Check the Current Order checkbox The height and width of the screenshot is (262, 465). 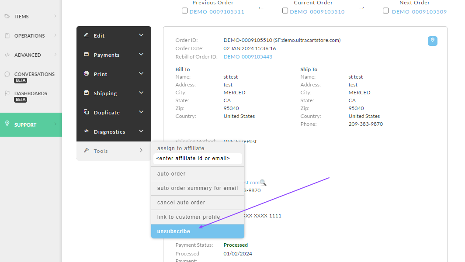pos(285,10)
